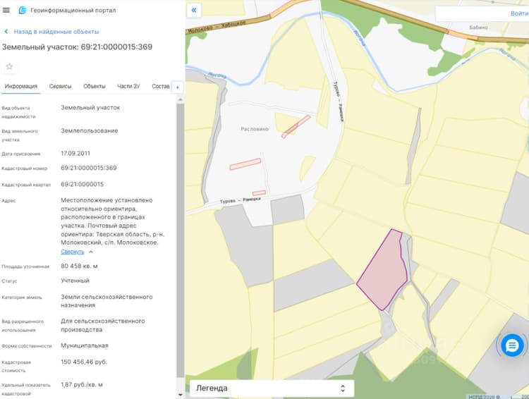The width and height of the screenshot is (529, 399).
Task: Click the back arrow beside Назад в найденные объекты
Action: (6, 31)
